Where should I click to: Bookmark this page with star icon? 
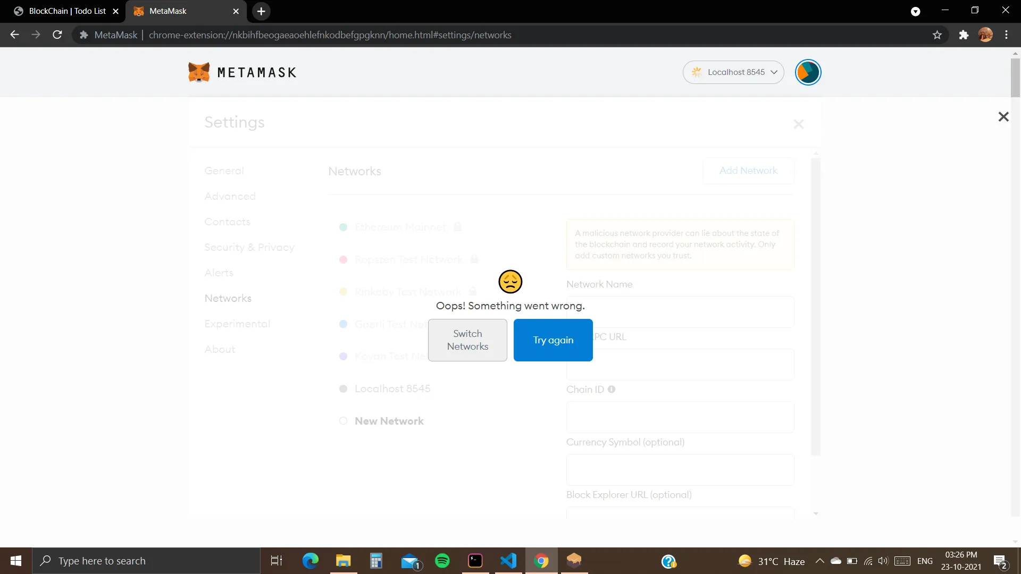(x=937, y=35)
